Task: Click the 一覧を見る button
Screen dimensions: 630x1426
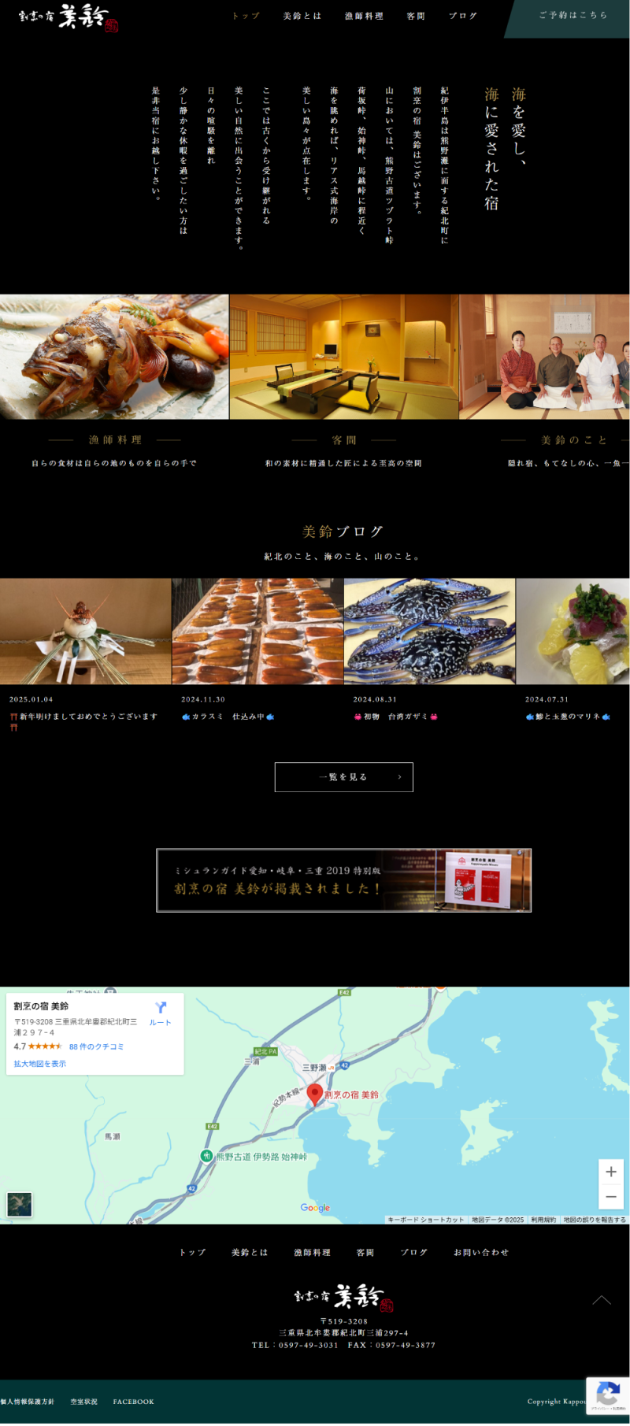Action: (343, 777)
